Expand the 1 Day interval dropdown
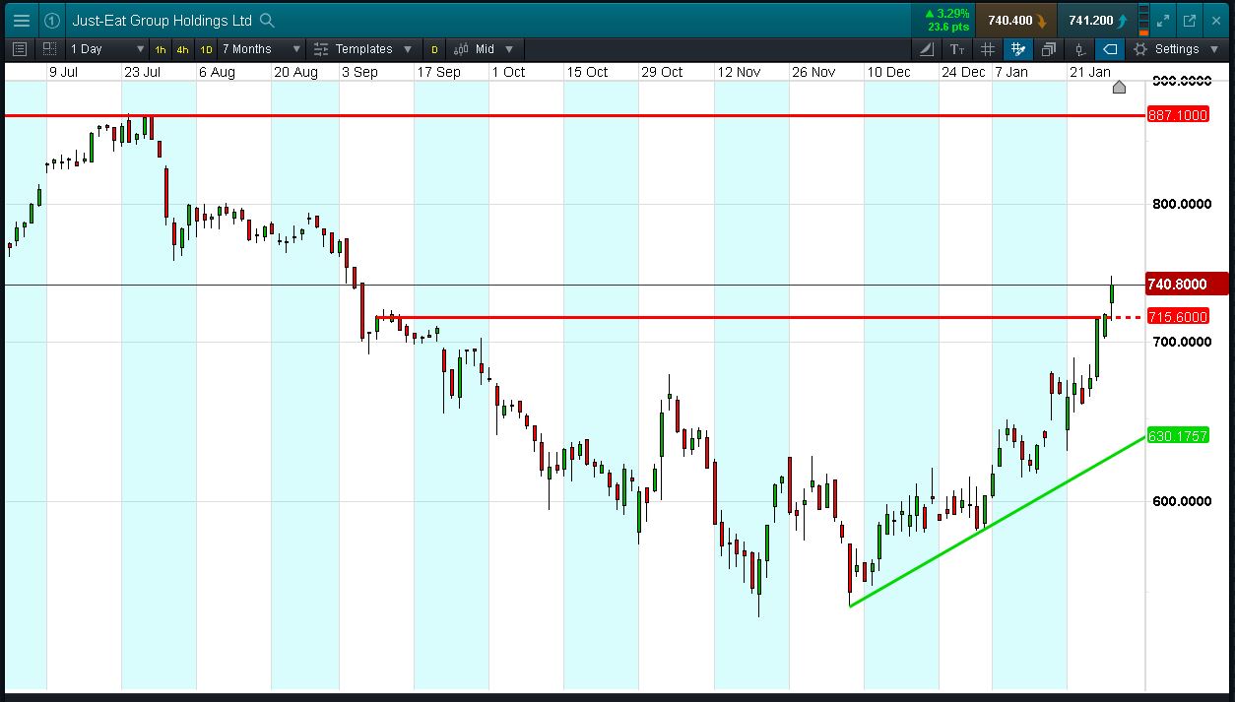Viewport: 1235px width, 702px height. point(103,49)
